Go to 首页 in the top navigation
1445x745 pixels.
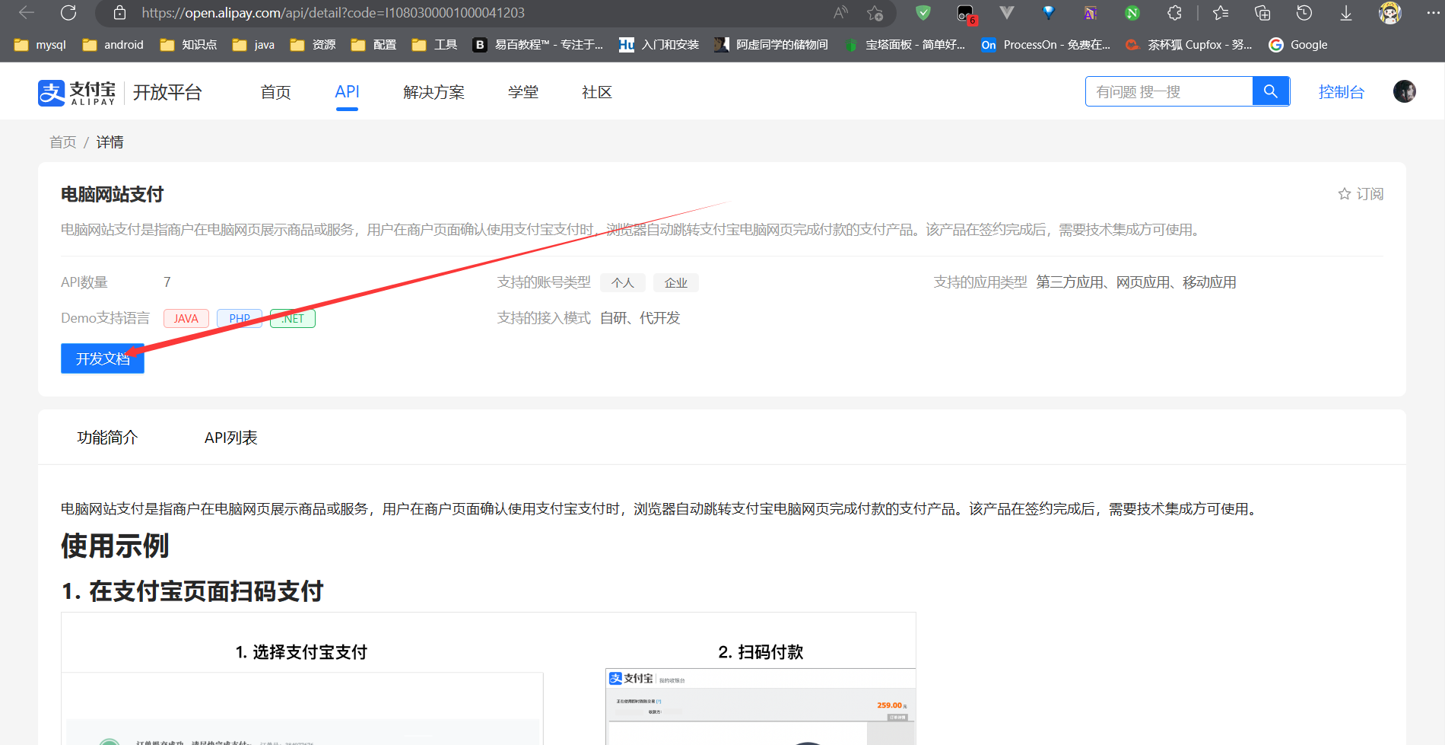275,92
